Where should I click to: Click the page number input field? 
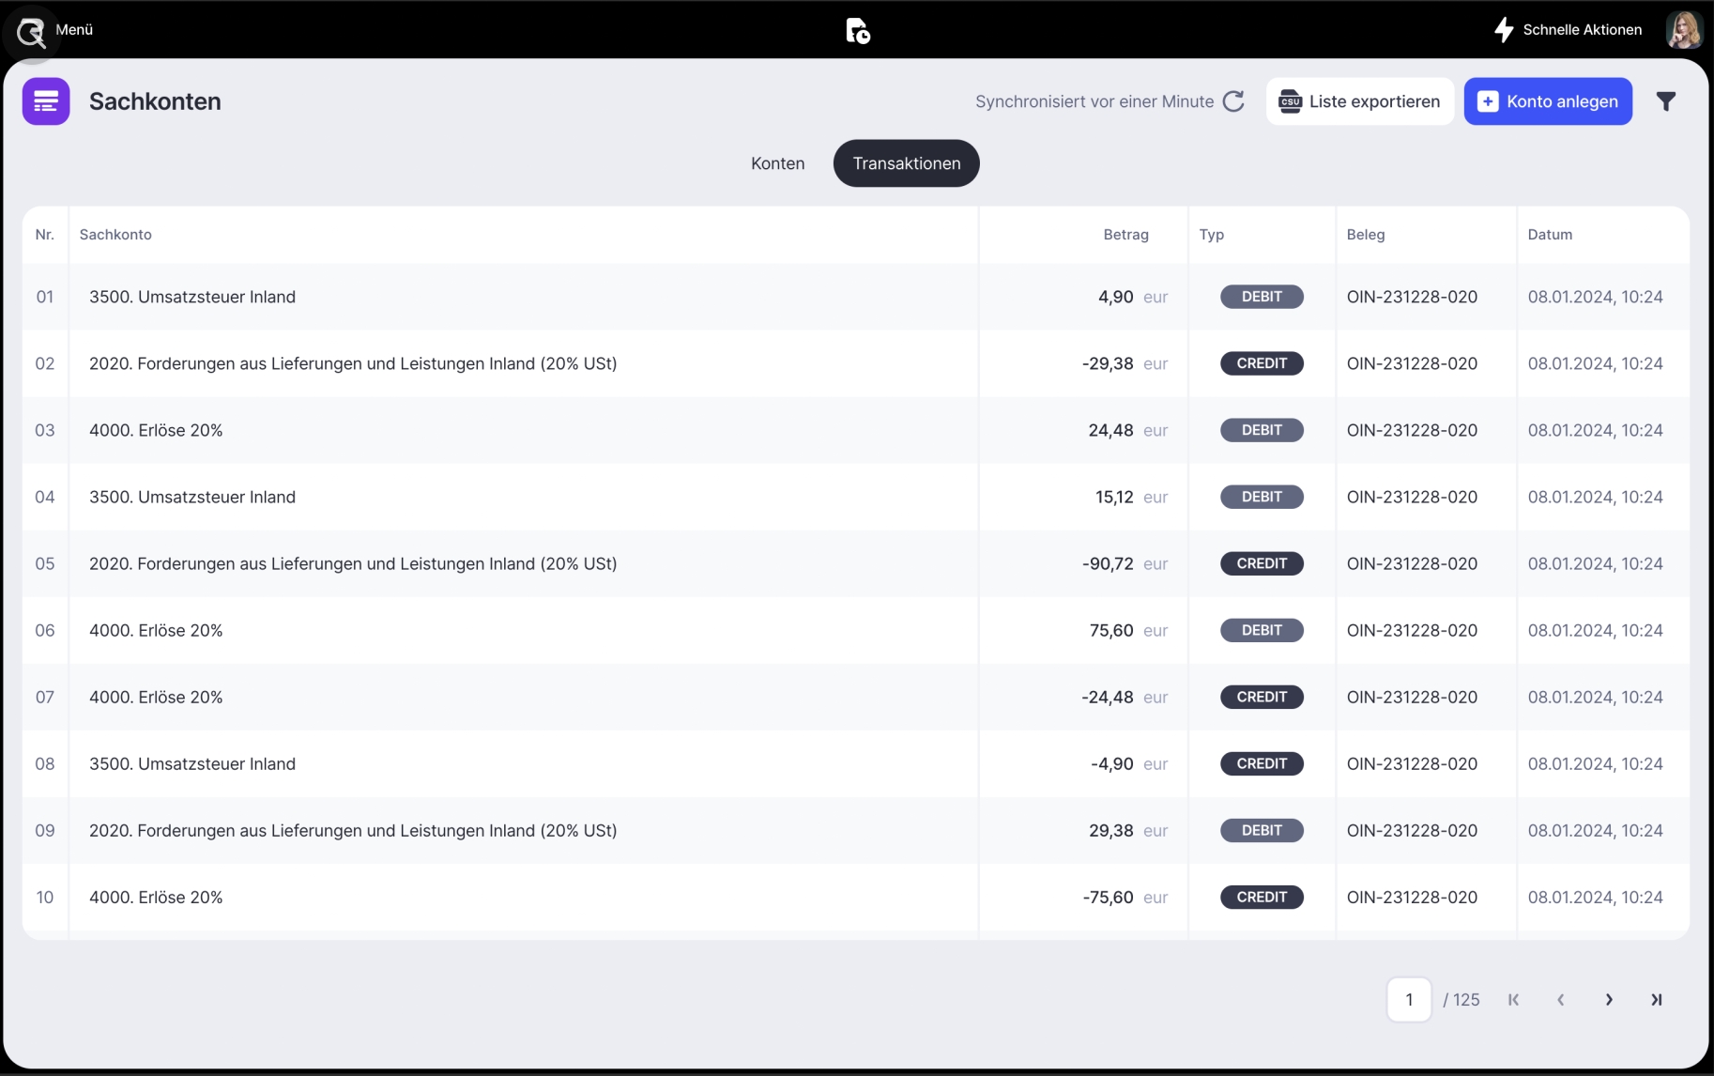pyautogui.click(x=1409, y=1000)
